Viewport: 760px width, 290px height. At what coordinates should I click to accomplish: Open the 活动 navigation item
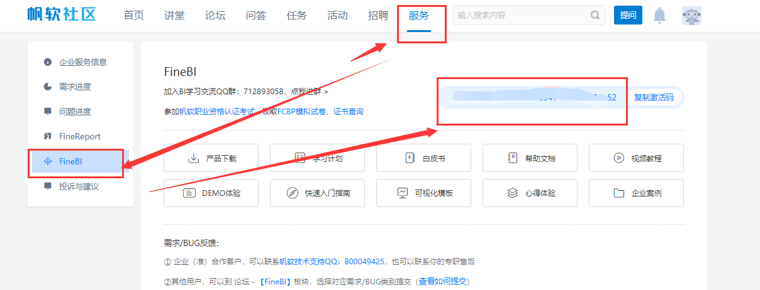337,16
